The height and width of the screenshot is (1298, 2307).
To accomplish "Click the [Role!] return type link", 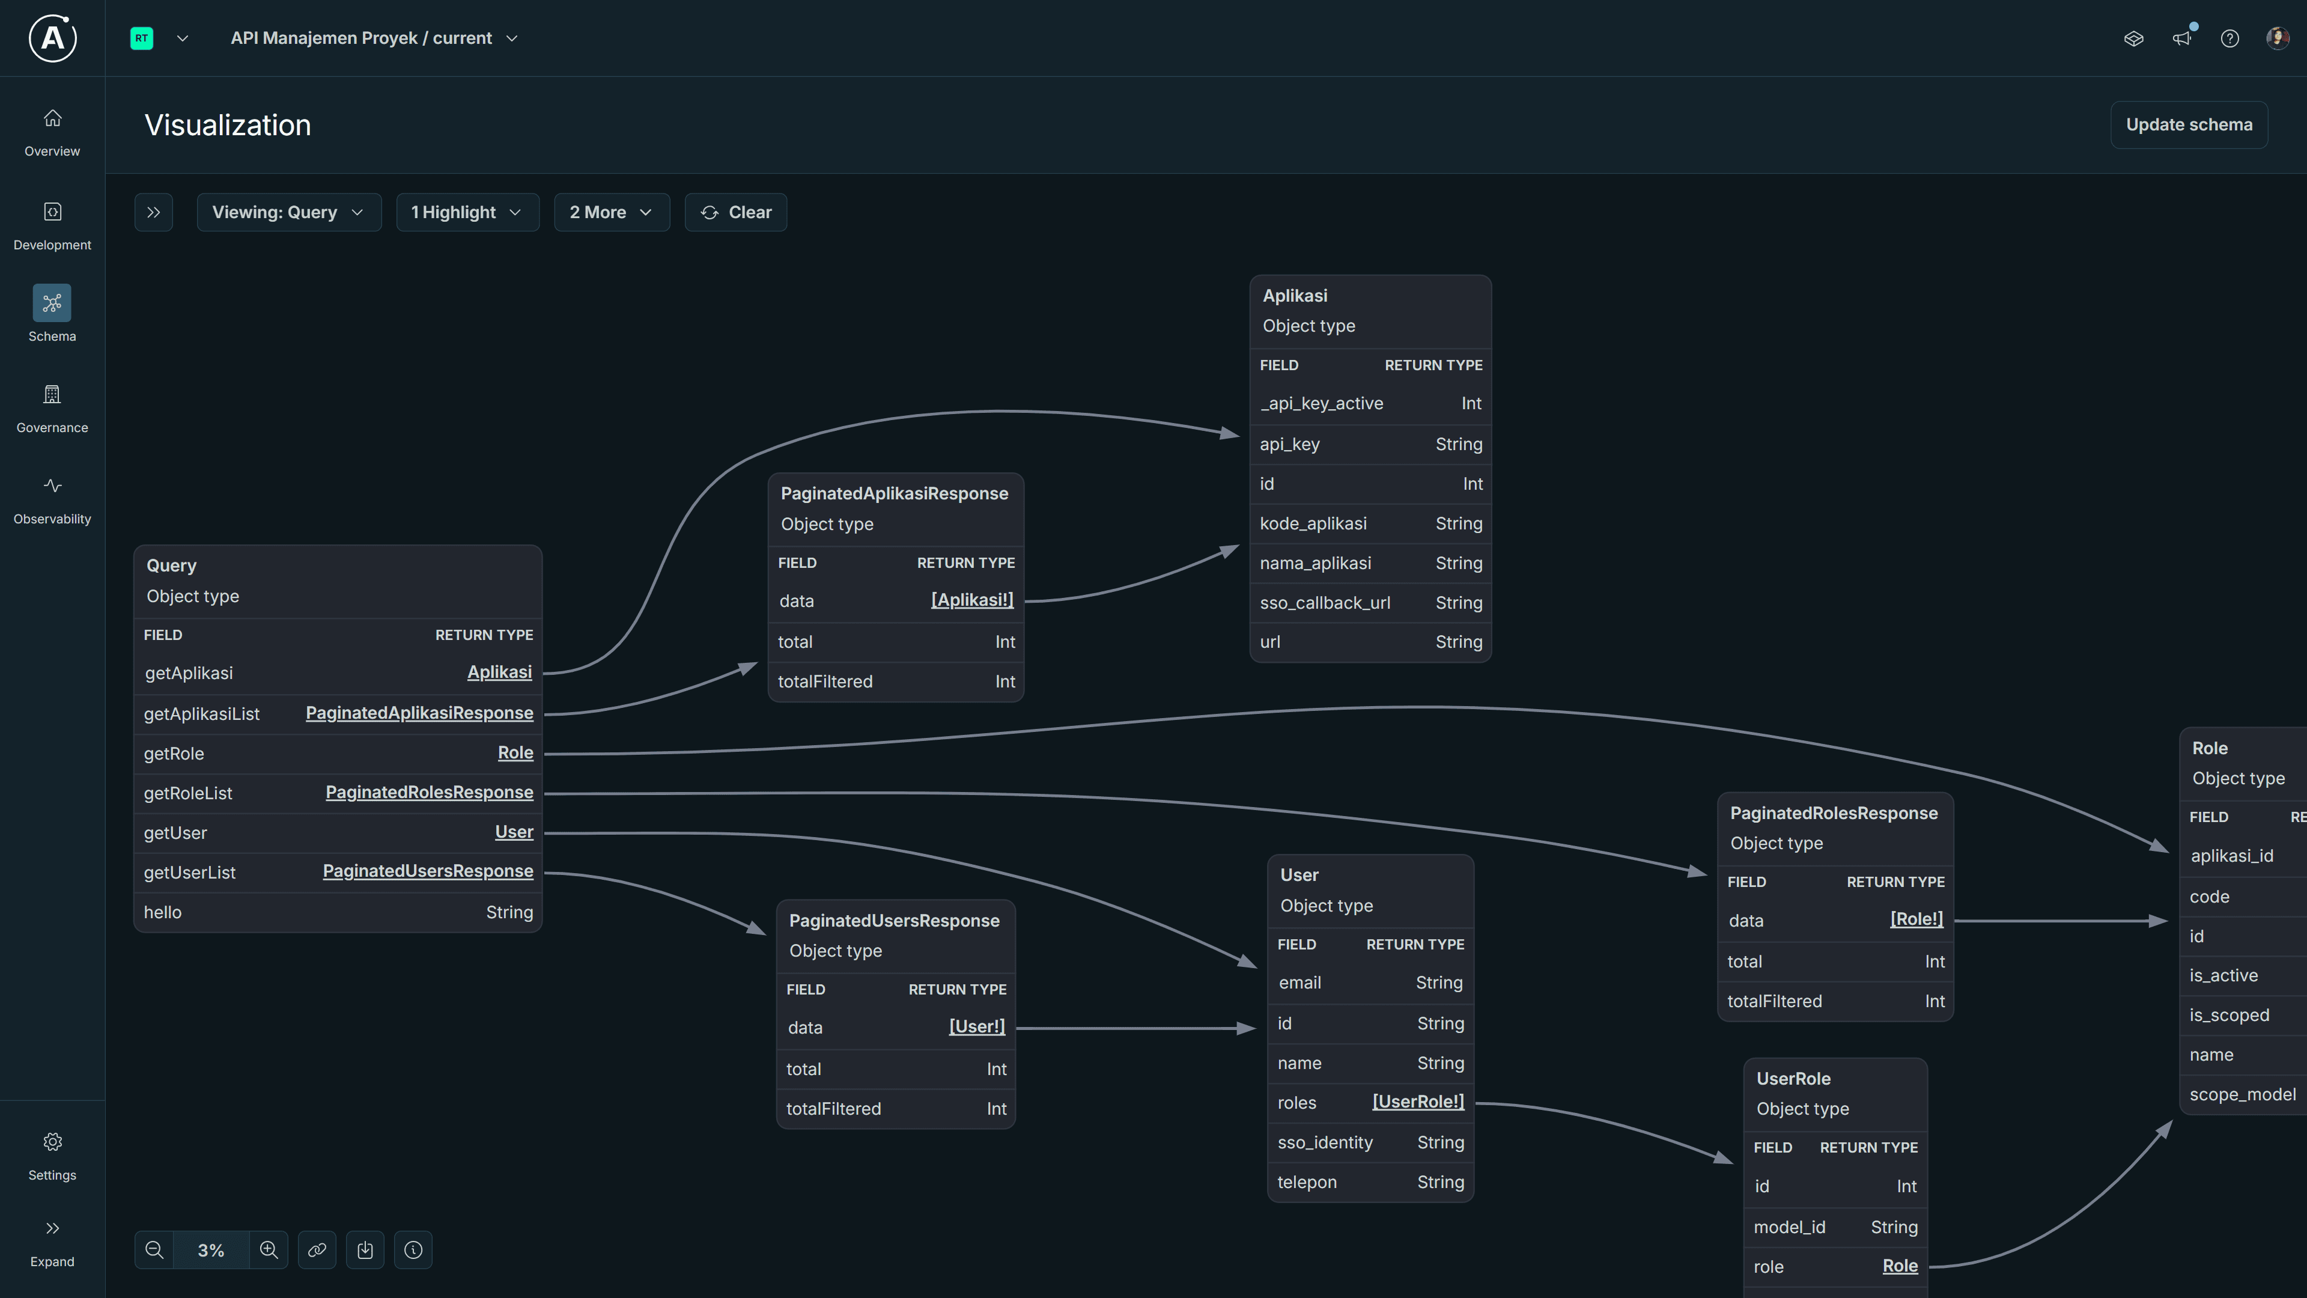I will (1916, 919).
